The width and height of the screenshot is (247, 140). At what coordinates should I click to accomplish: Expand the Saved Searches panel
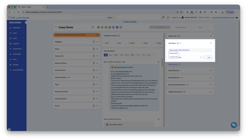tap(190, 70)
